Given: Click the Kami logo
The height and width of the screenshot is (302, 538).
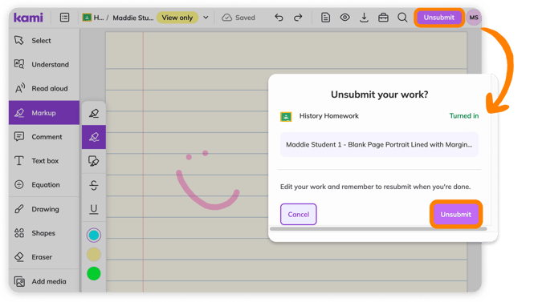Looking at the screenshot, I should coord(28,18).
